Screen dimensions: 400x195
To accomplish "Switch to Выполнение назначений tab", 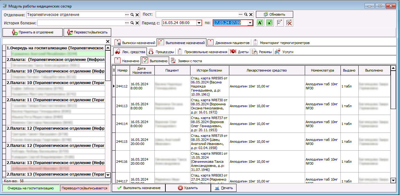I will coord(181,42).
